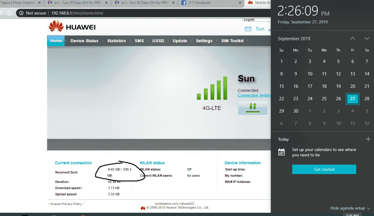Click the Current connection heading
The width and height of the screenshot is (374, 216).
(x=73, y=163)
